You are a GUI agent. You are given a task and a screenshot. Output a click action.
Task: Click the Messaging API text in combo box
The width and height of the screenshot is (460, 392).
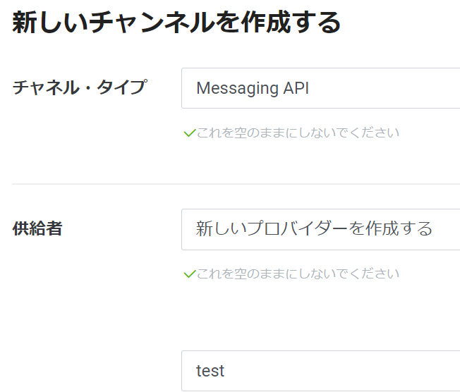pyautogui.click(x=253, y=88)
